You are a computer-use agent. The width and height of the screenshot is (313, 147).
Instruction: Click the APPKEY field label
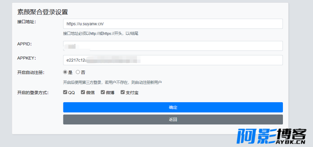(27, 58)
